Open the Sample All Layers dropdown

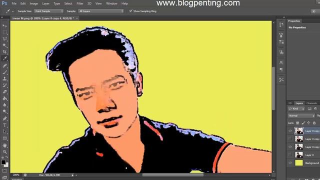[x=101, y=11]
